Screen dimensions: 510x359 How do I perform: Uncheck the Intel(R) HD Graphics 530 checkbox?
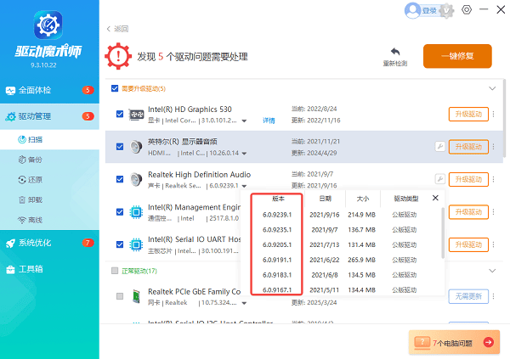click(x=120, y=114)
